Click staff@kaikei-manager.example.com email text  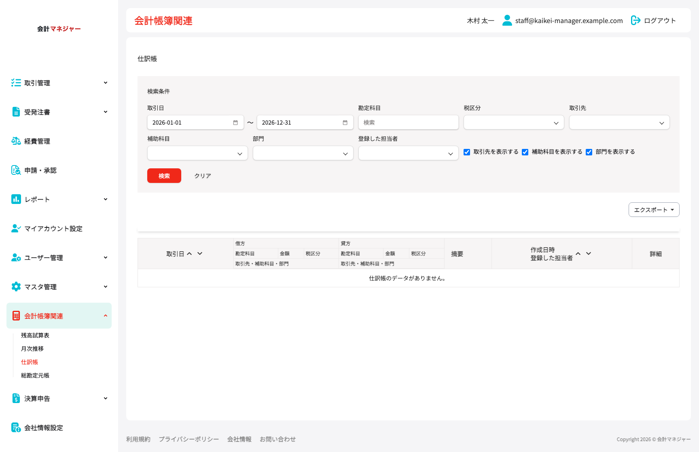[x=569, y=21]
